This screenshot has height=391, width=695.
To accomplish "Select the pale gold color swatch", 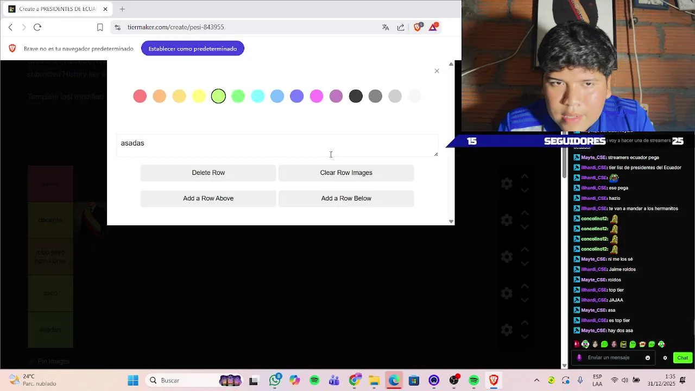I will point(179,96).
